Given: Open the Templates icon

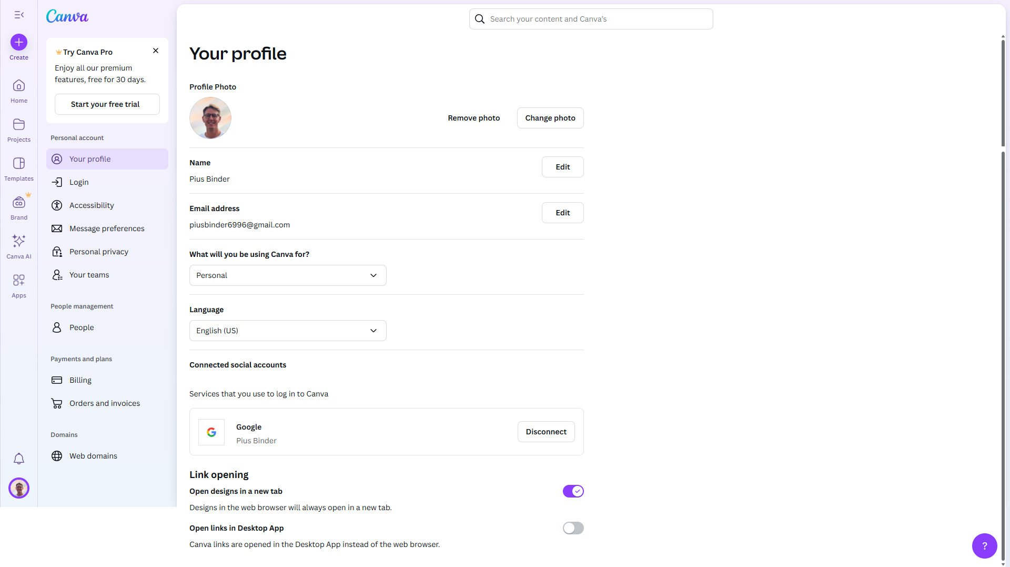Looking at the screenshot, I should [19, 164].
